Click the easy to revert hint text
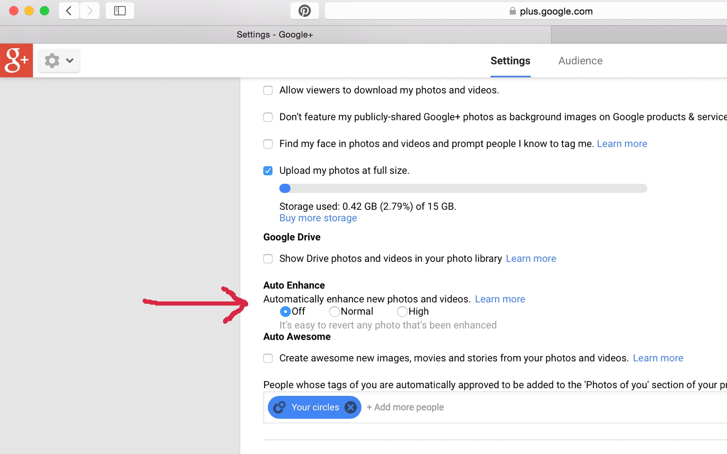The width and height of the screenshot is (727, 454). click(388, 325)
